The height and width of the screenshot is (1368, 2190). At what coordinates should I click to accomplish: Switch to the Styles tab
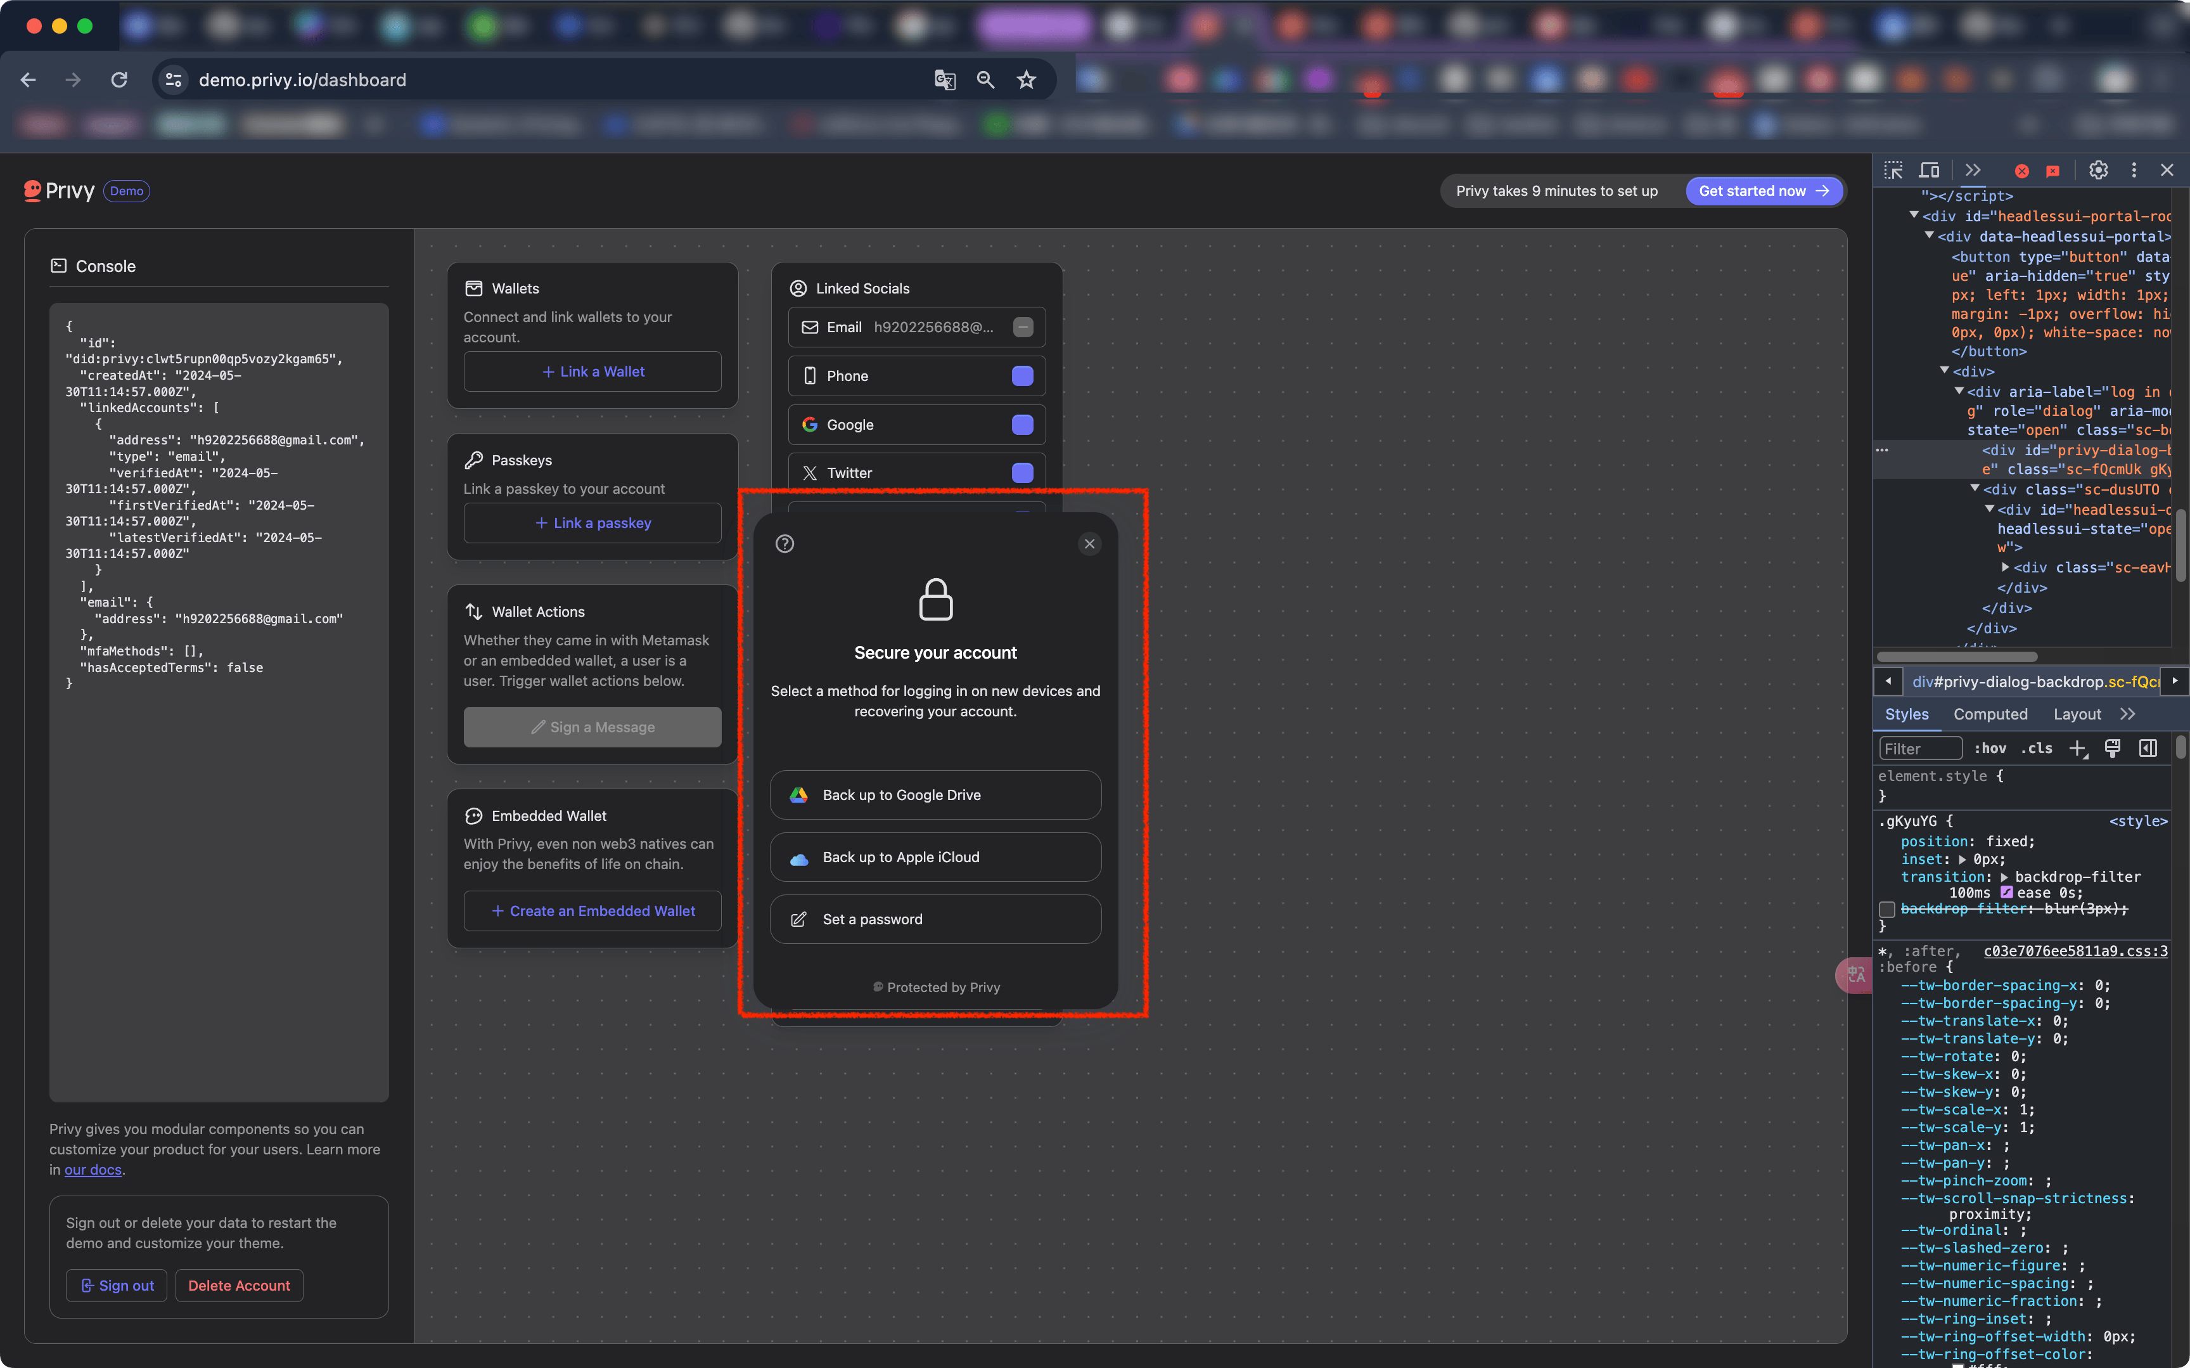click(x=1906, y=714)
